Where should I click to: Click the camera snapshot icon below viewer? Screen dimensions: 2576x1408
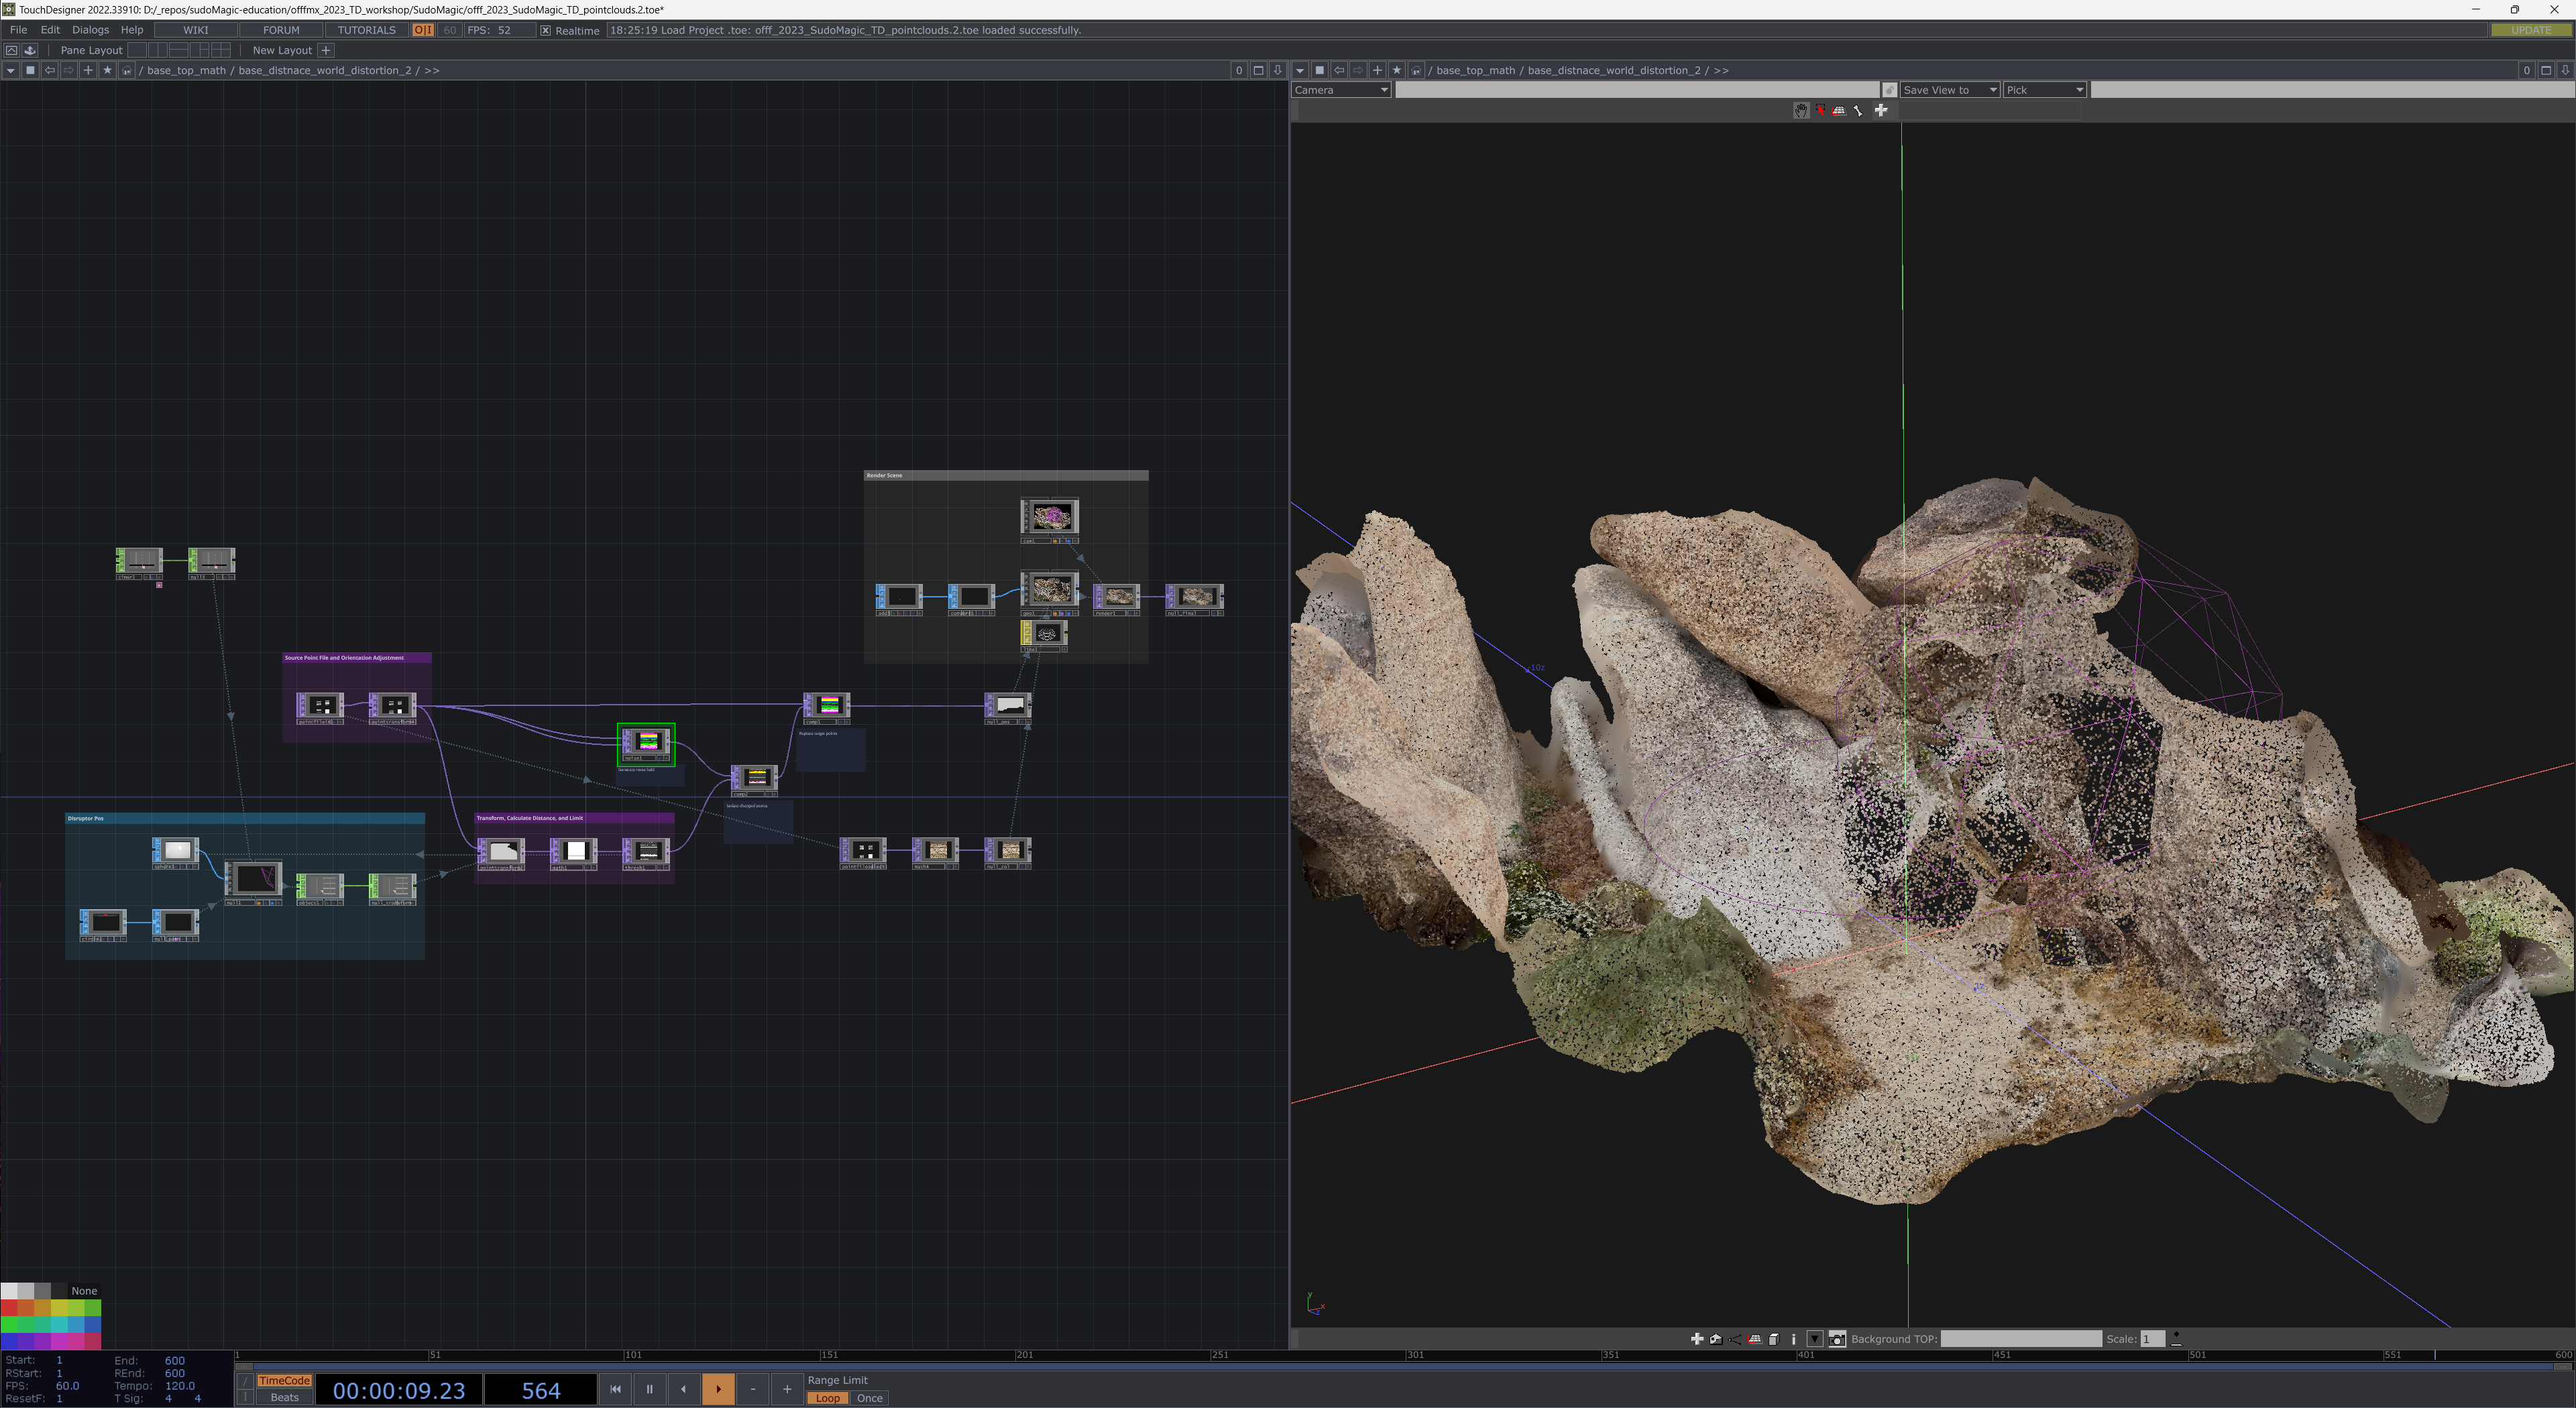[x=1837, y=1339]
